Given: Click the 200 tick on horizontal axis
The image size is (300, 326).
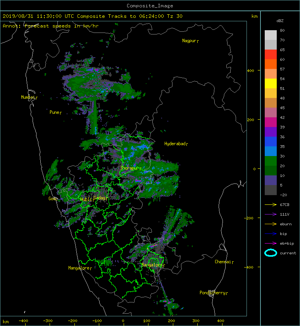Looking at the screenshot, I should pos(171,321).
